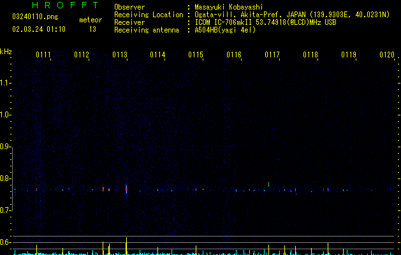The width and height of the screenshot is (401, 255).
Task: Click the meteor count 13
Action: (x=92, y=29)
